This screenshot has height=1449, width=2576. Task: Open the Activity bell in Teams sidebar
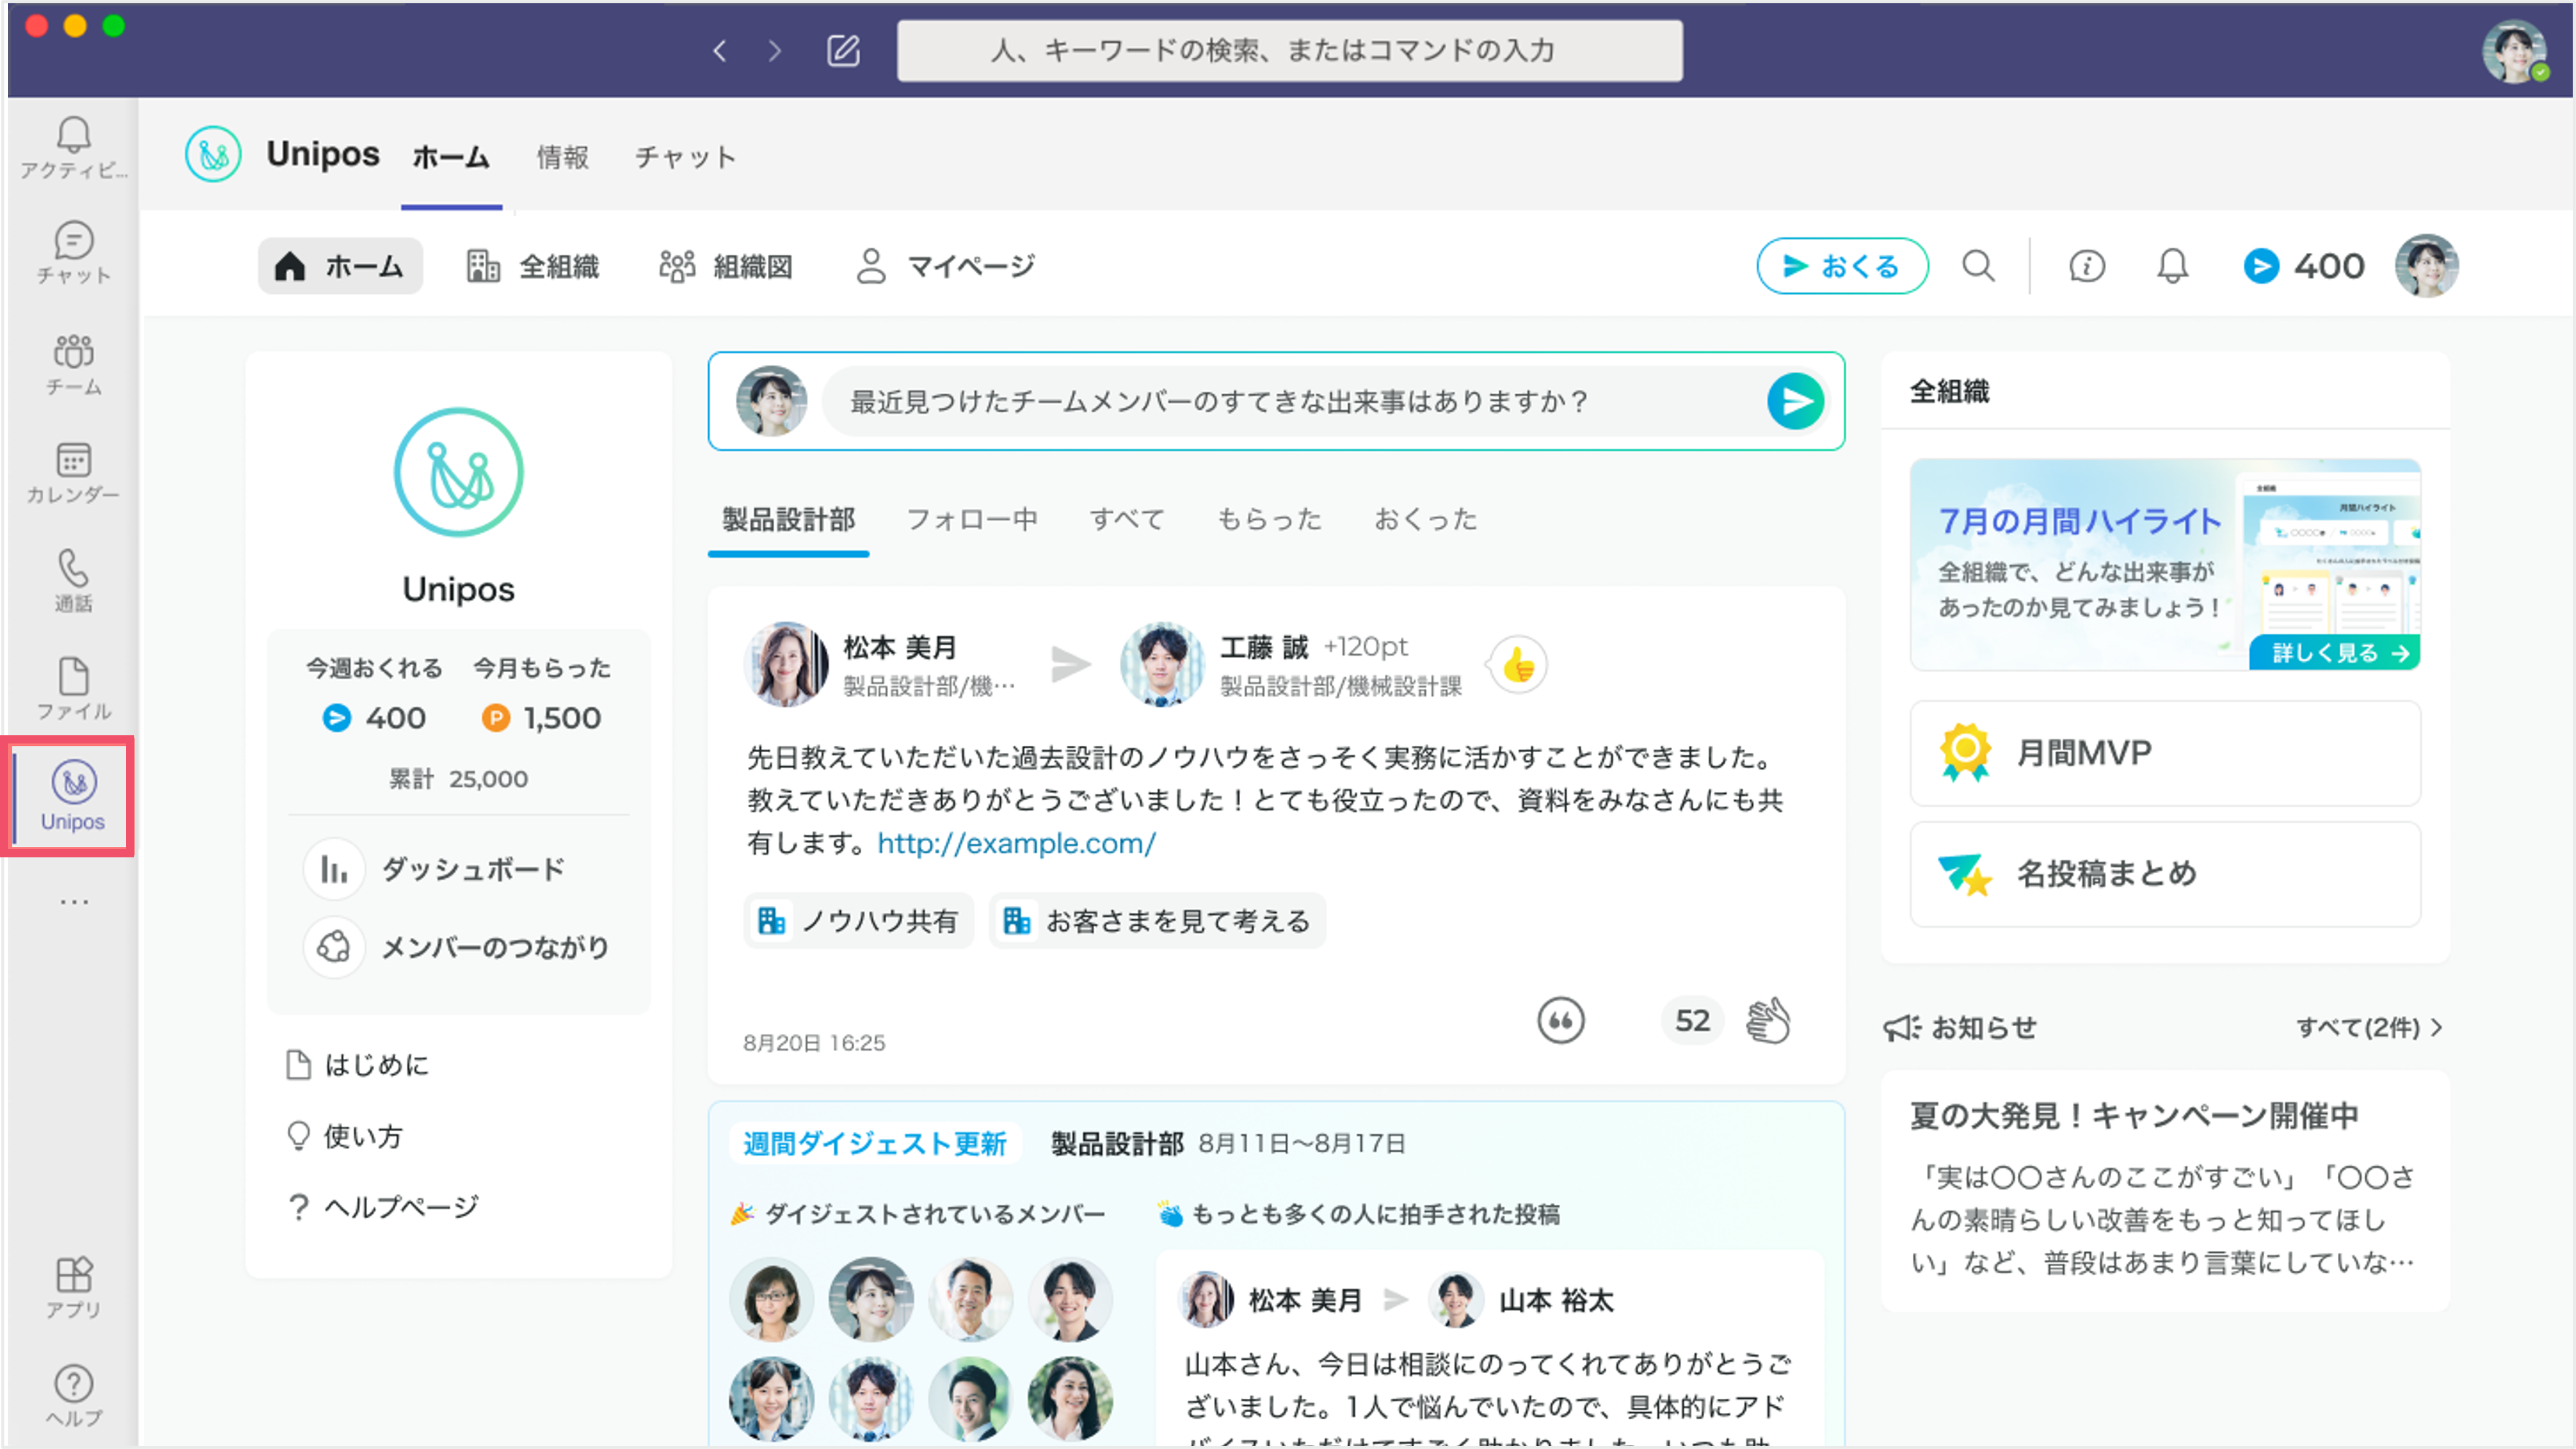[x=73, y=148]
